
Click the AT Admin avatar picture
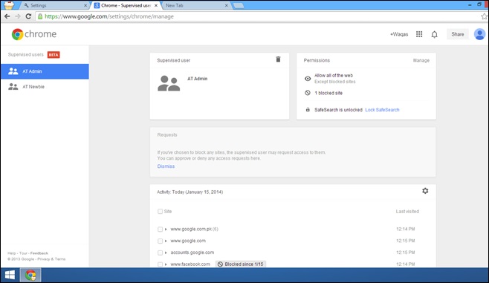[x=169, y=83]
